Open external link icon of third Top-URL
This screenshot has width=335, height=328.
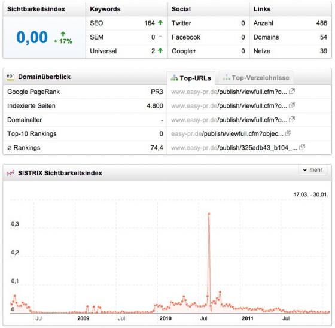point(292,119)
